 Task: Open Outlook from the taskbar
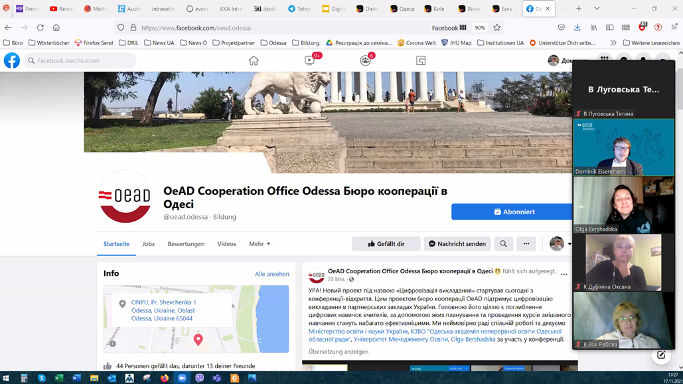[x=112, y=378]
